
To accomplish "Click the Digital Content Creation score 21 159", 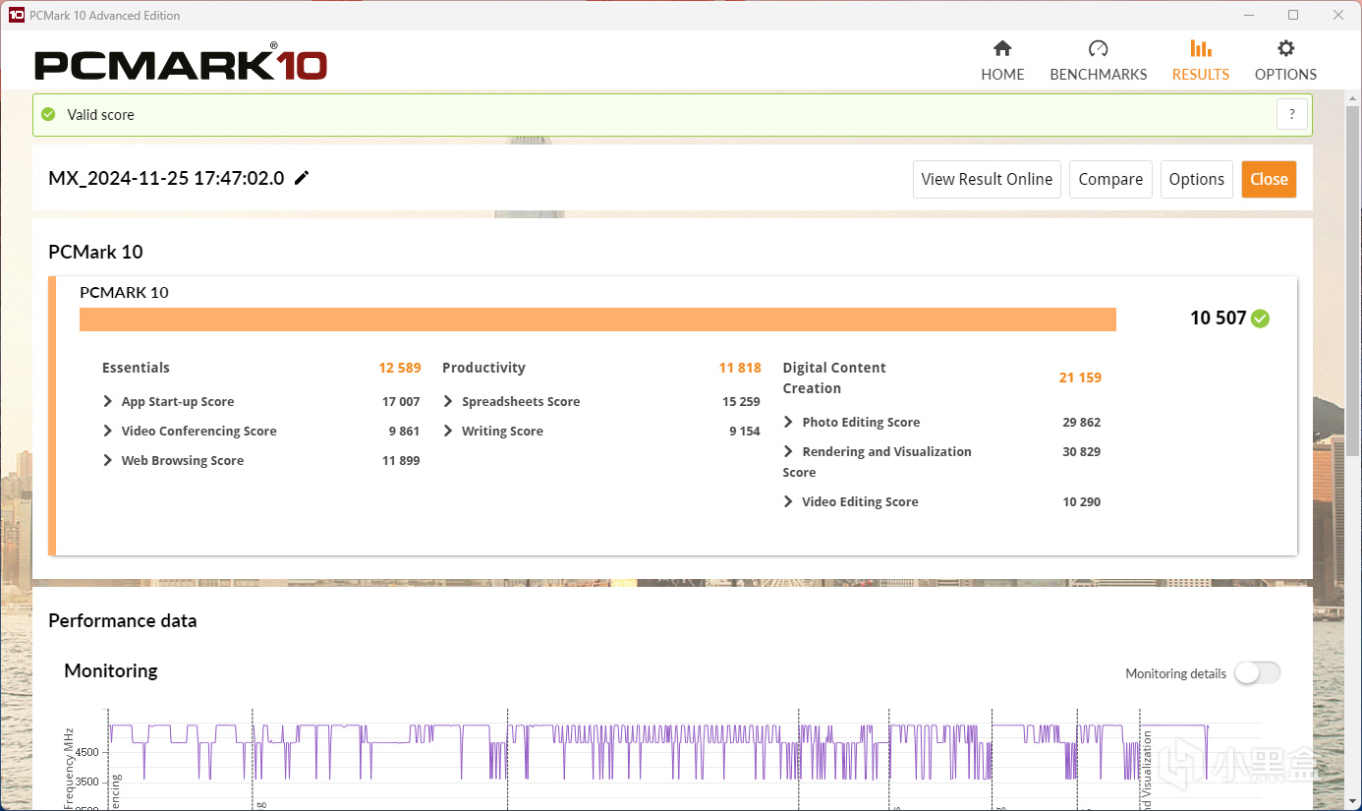I will [1080, 377].
